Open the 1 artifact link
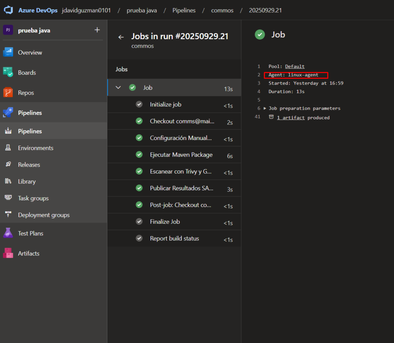The width and height of the screenshot is (394, 343). [x=290, y=118]
